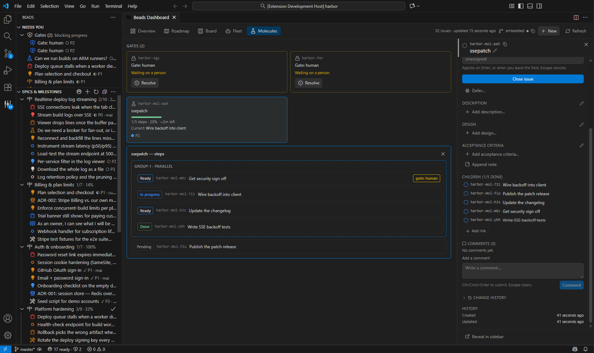Toggle status circle of child harbor-mol-ykh
This screenshot has height=353, width=594.
point(466,220)
